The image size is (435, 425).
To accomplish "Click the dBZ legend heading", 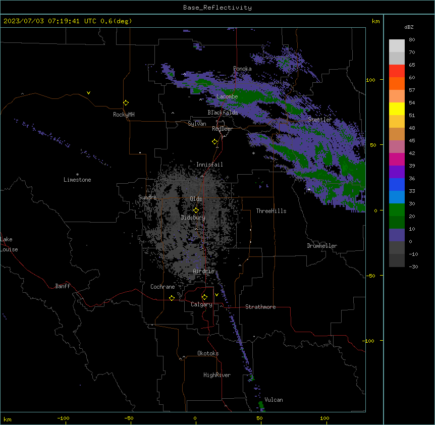I will [409, 27].
